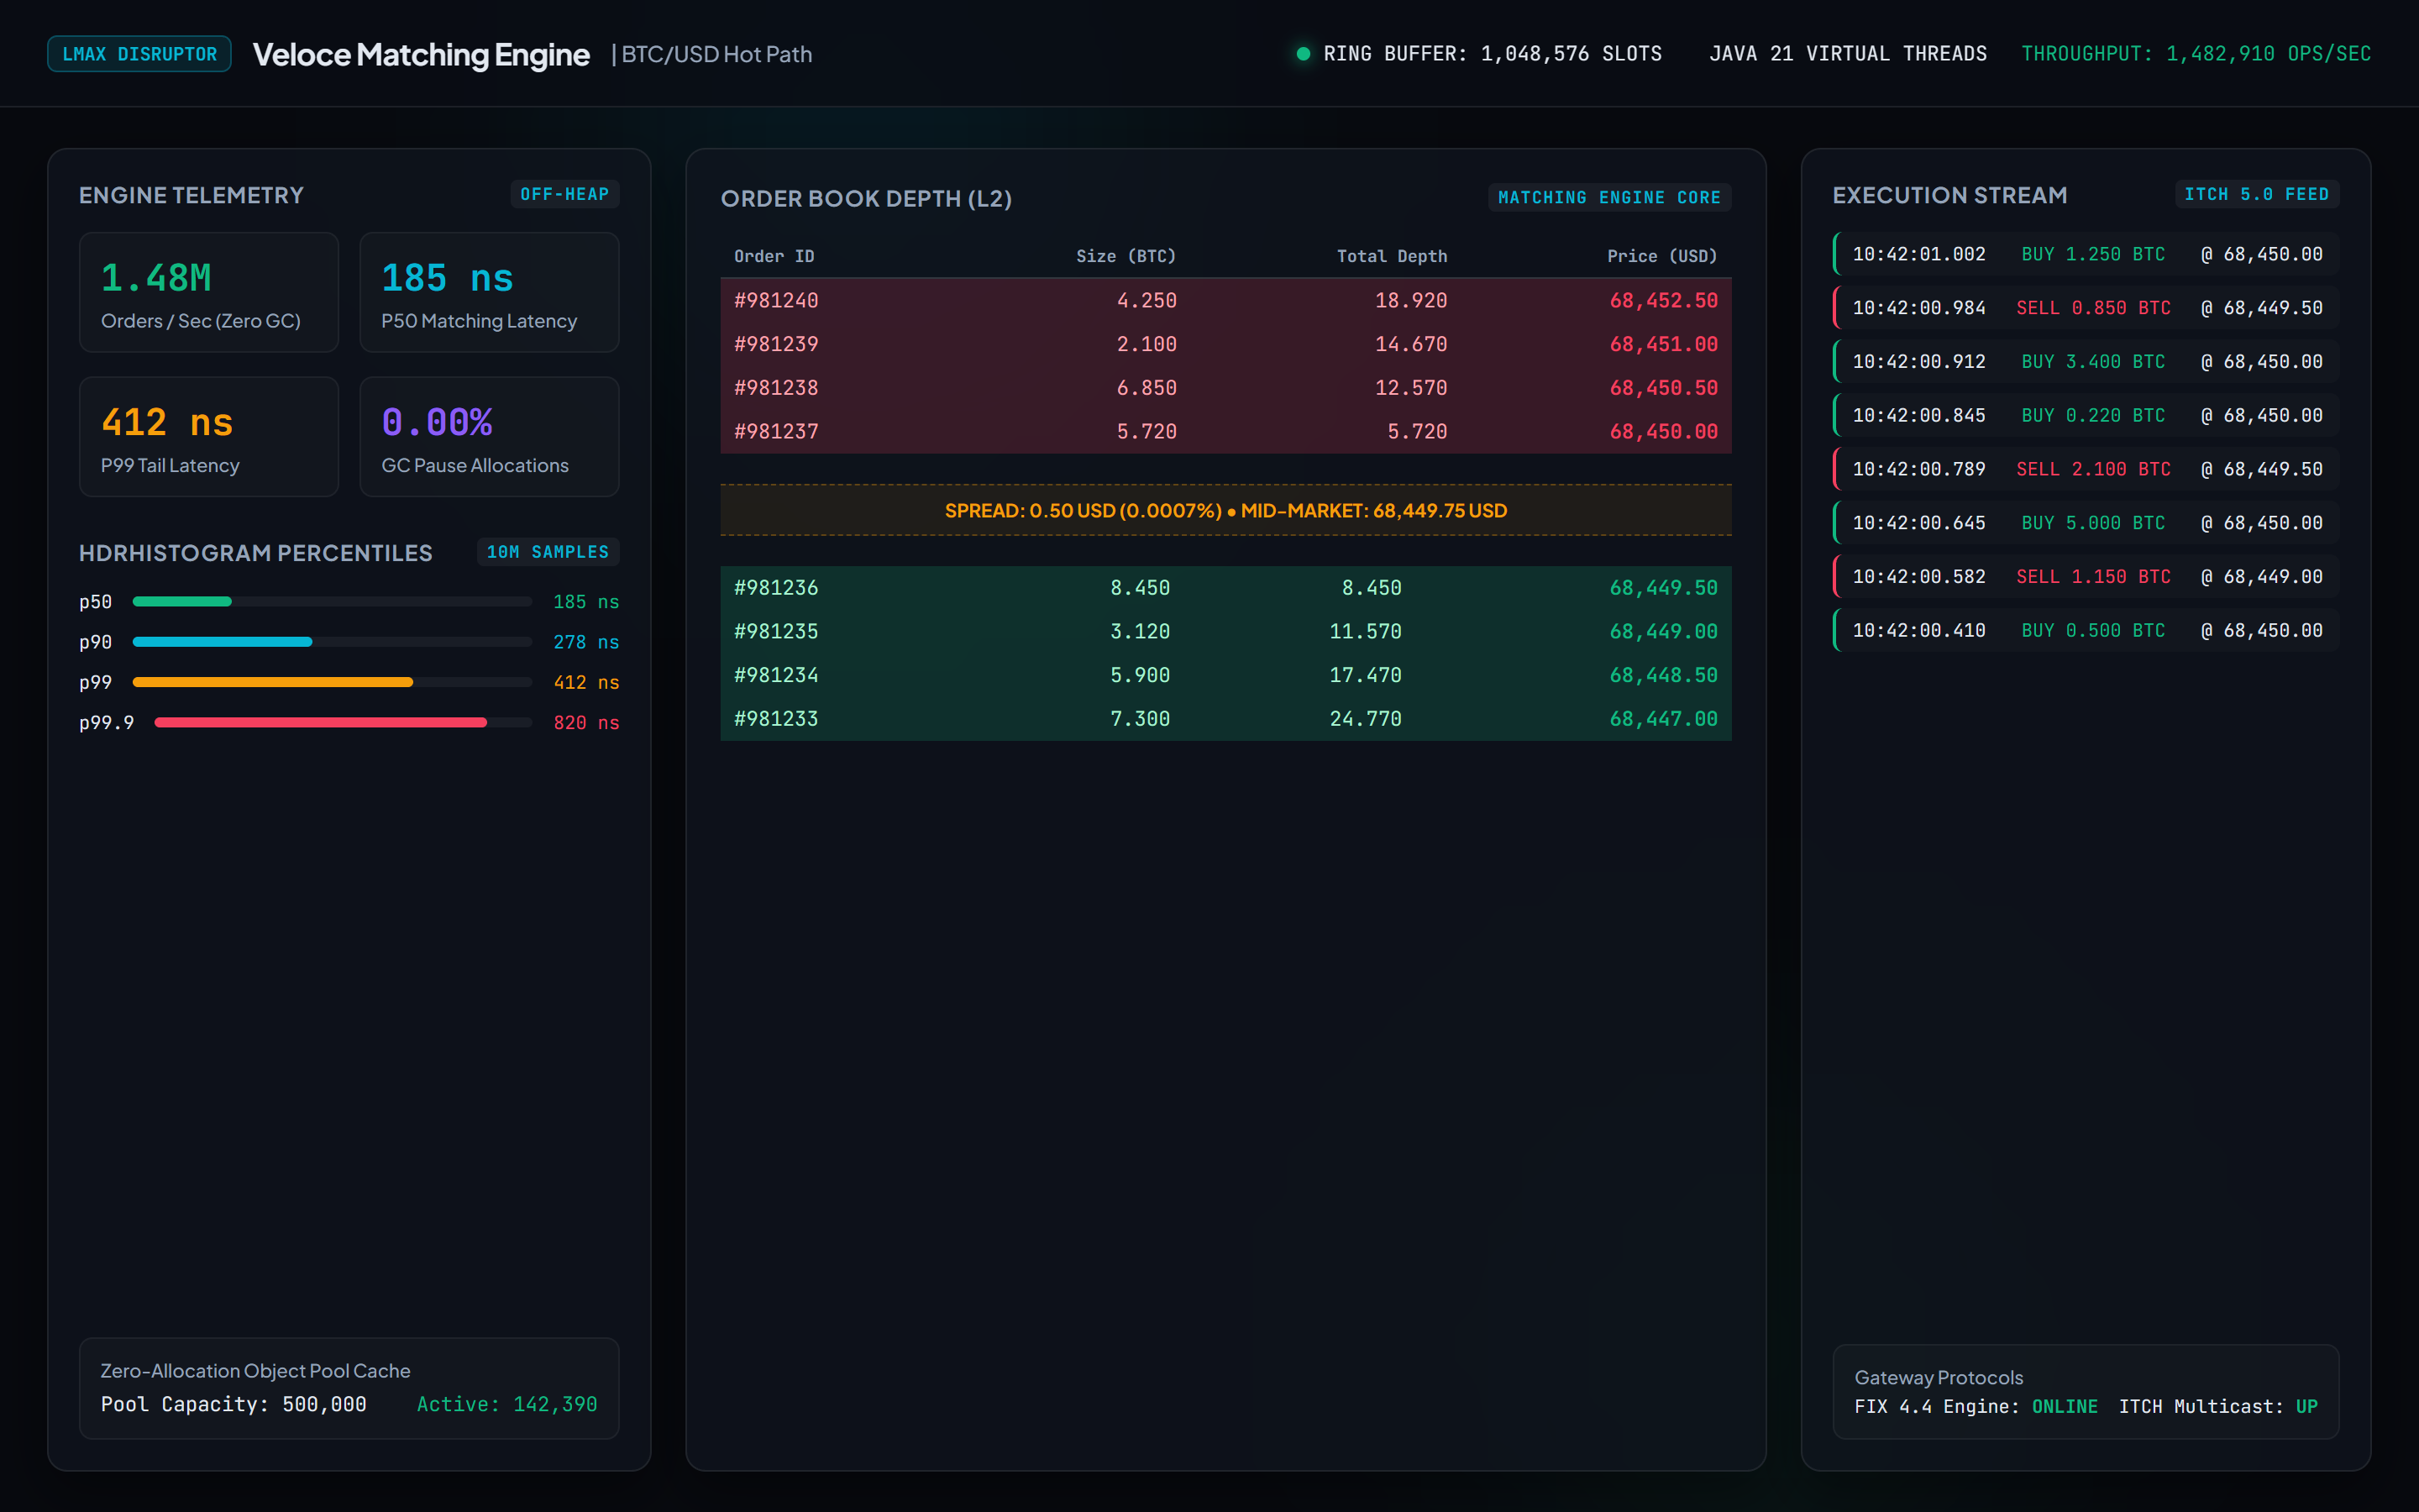This screenshot has height=1512, width=2419.
Task: Click the ITCH Multicast UP status
Action: [2218, 1406]
